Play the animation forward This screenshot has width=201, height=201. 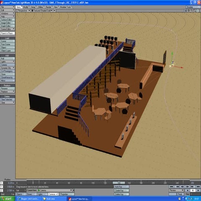tap(198, 190)
